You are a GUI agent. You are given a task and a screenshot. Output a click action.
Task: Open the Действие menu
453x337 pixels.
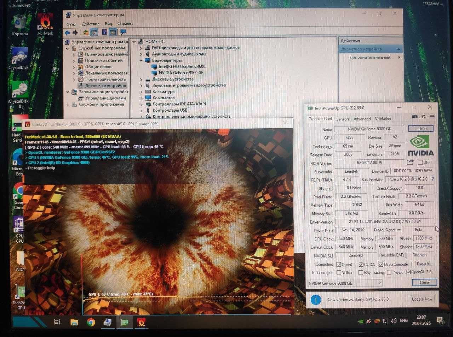click(x=90, y=24)
